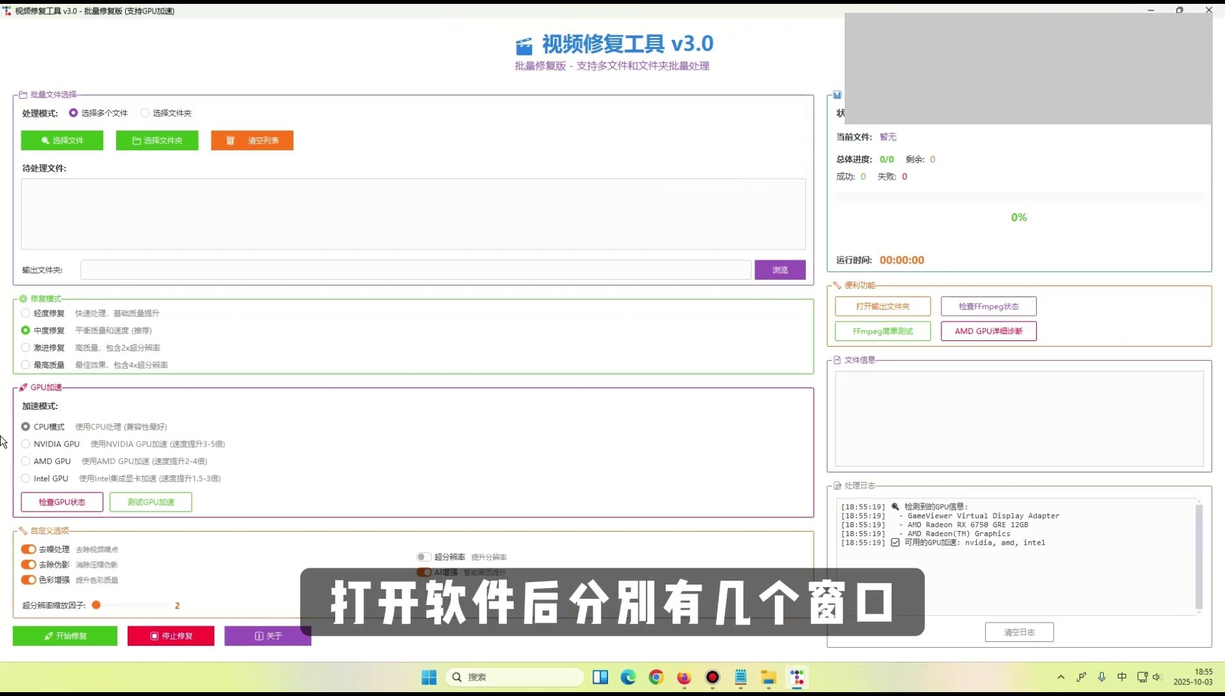Click the 处理日志 vertical scrollbar
Image resolution: width=1225 pixels, height=696 pixels.
point(1199,557)
